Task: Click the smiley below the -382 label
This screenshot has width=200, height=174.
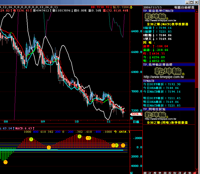Action: [79, 136]
